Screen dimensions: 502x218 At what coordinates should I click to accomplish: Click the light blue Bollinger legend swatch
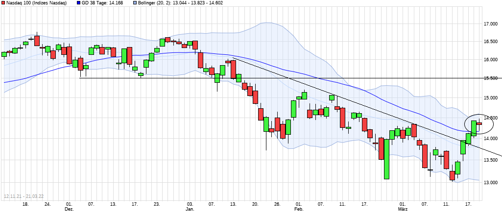point(136,2)
